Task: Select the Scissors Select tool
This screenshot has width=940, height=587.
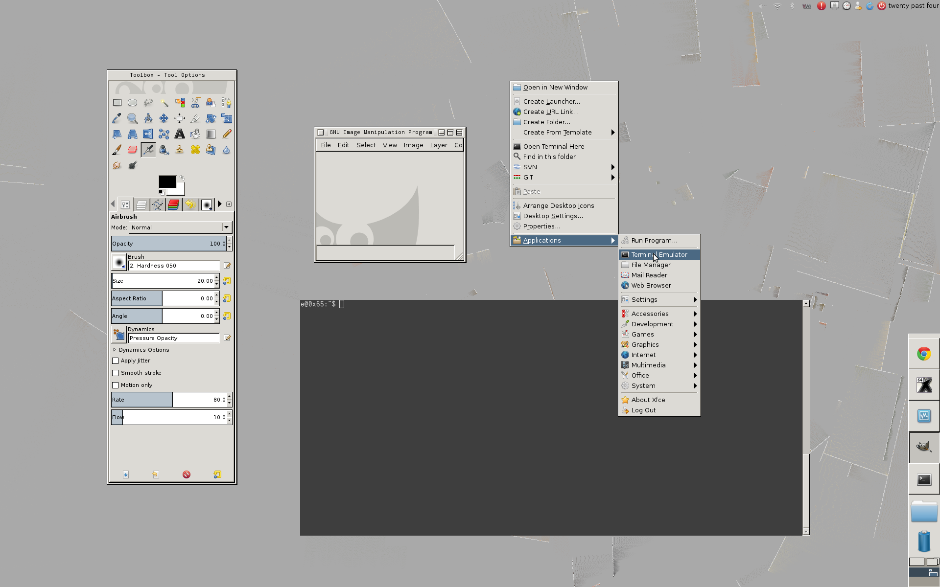Action: (x=195, y=103)
